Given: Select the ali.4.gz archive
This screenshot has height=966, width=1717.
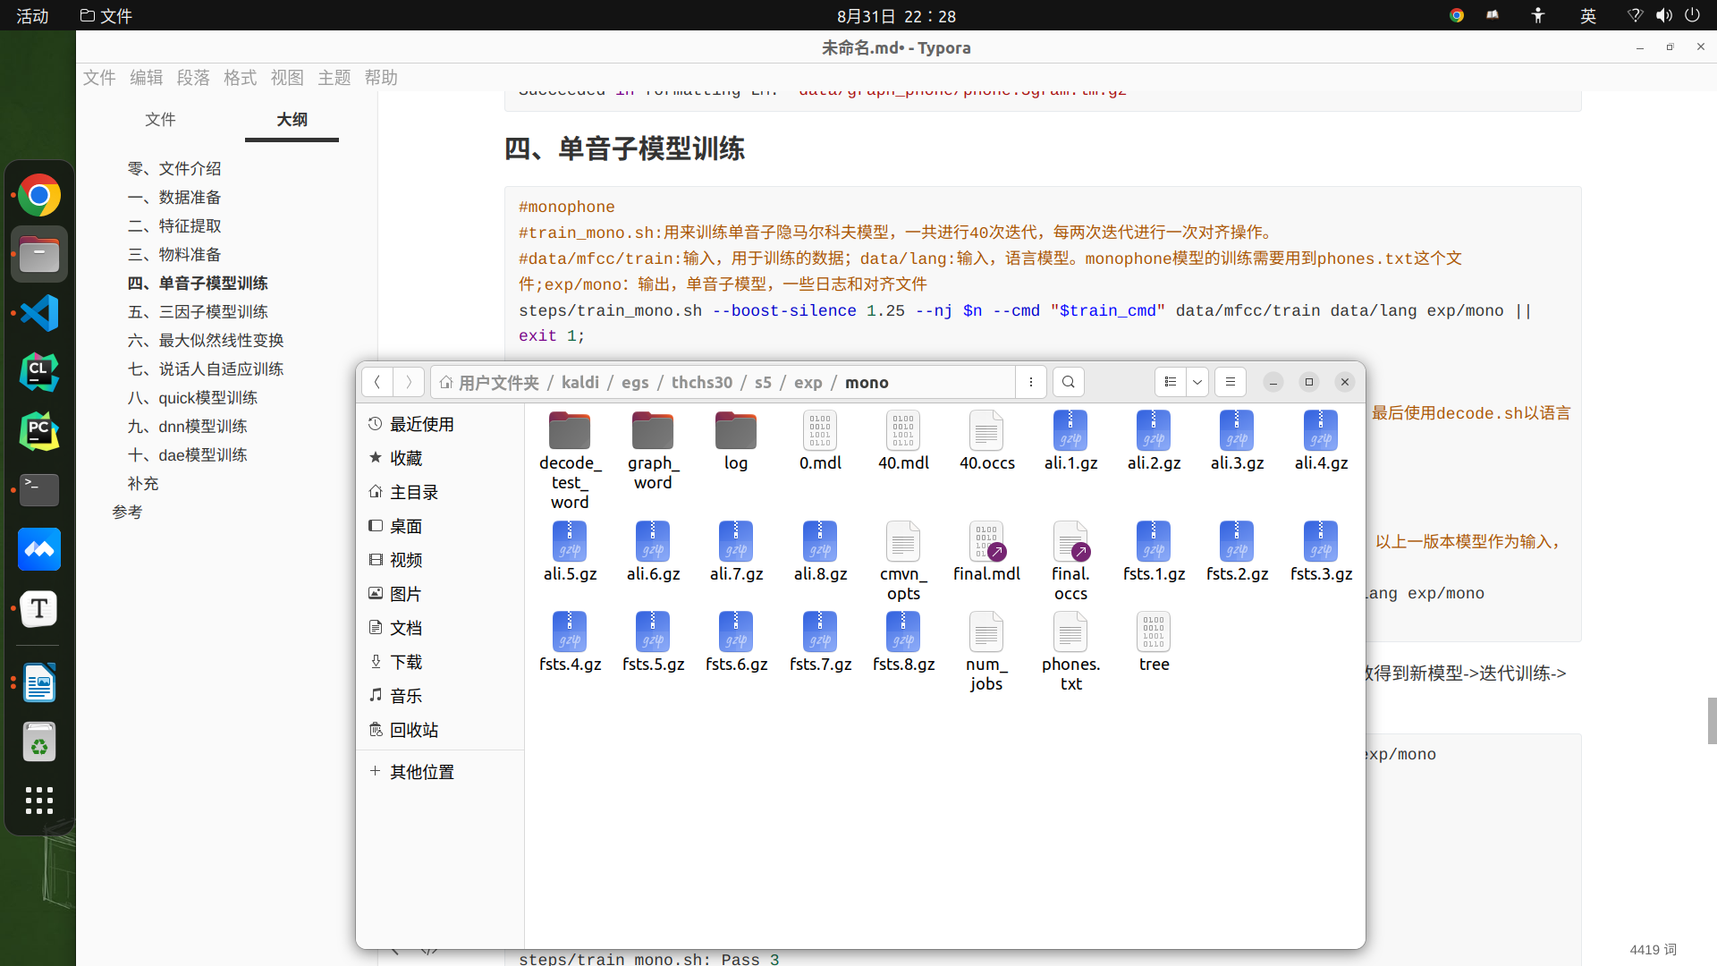Looking at the screenshot, I should [x=1321, y=441].
